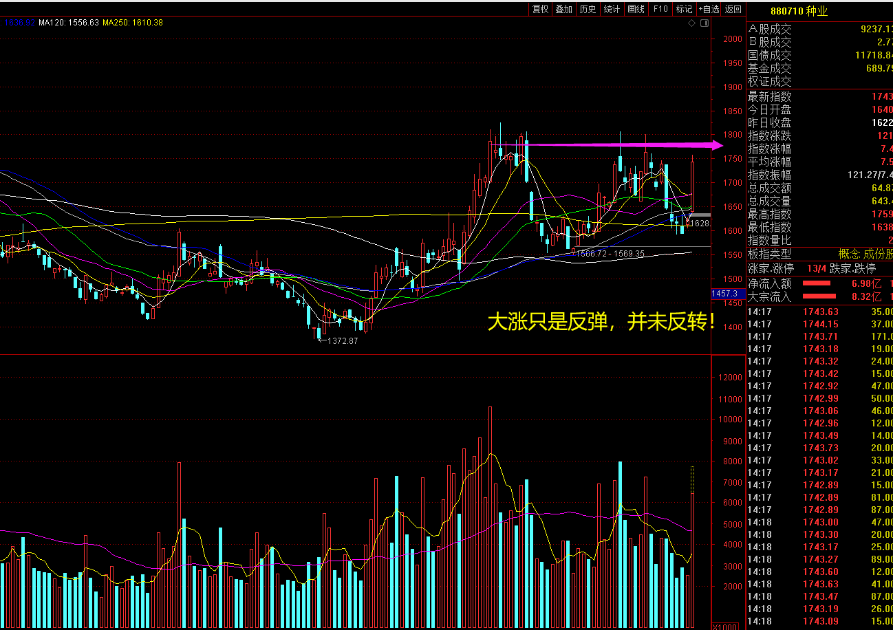Toggle the side panel layout icon

(704, 23)
